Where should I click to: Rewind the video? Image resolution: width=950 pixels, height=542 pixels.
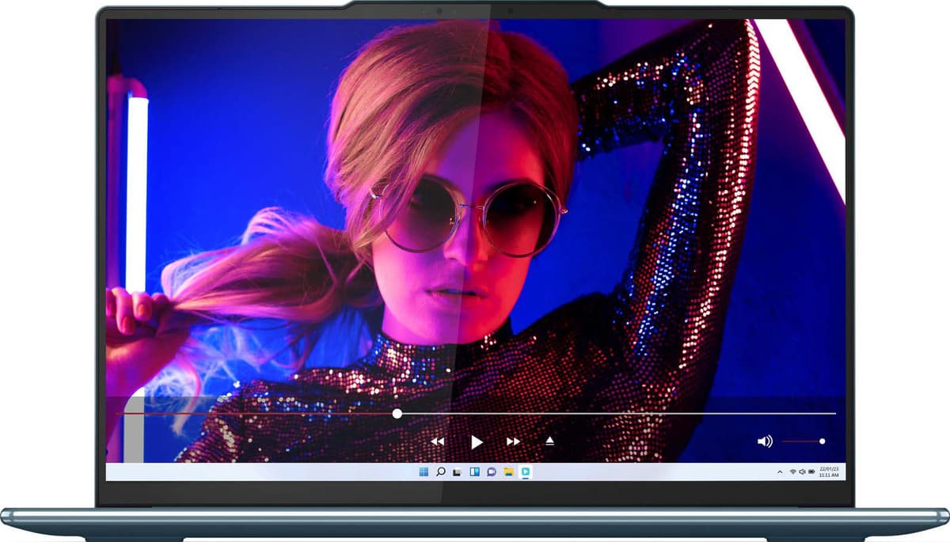pos(437,442)
